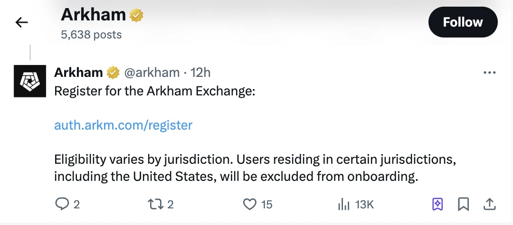
Task: Reply to the Arkham post
Action: pyautogui.click(x=63, y=204)
